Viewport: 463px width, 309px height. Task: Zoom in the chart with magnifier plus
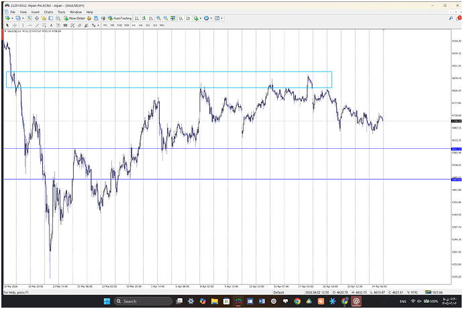pyautogui.click(x=158, y=18)
